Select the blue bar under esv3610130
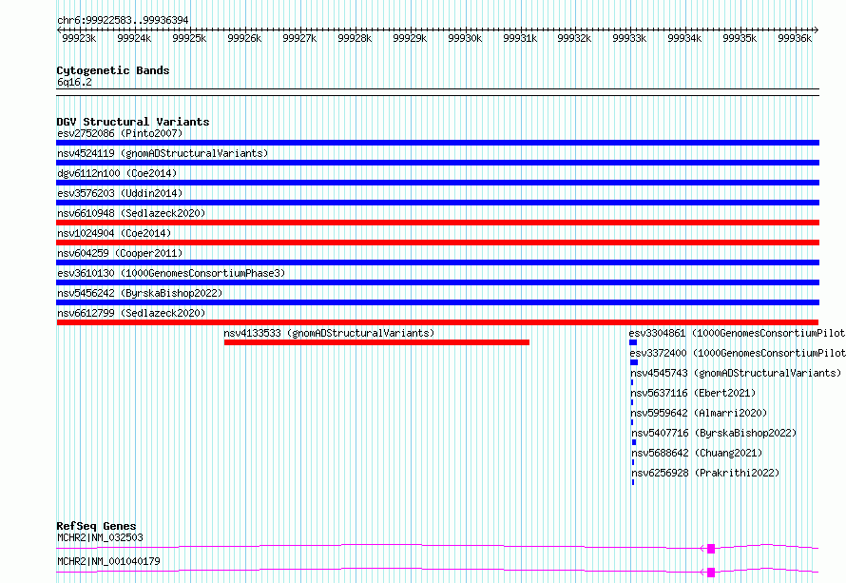 point(437,282)
